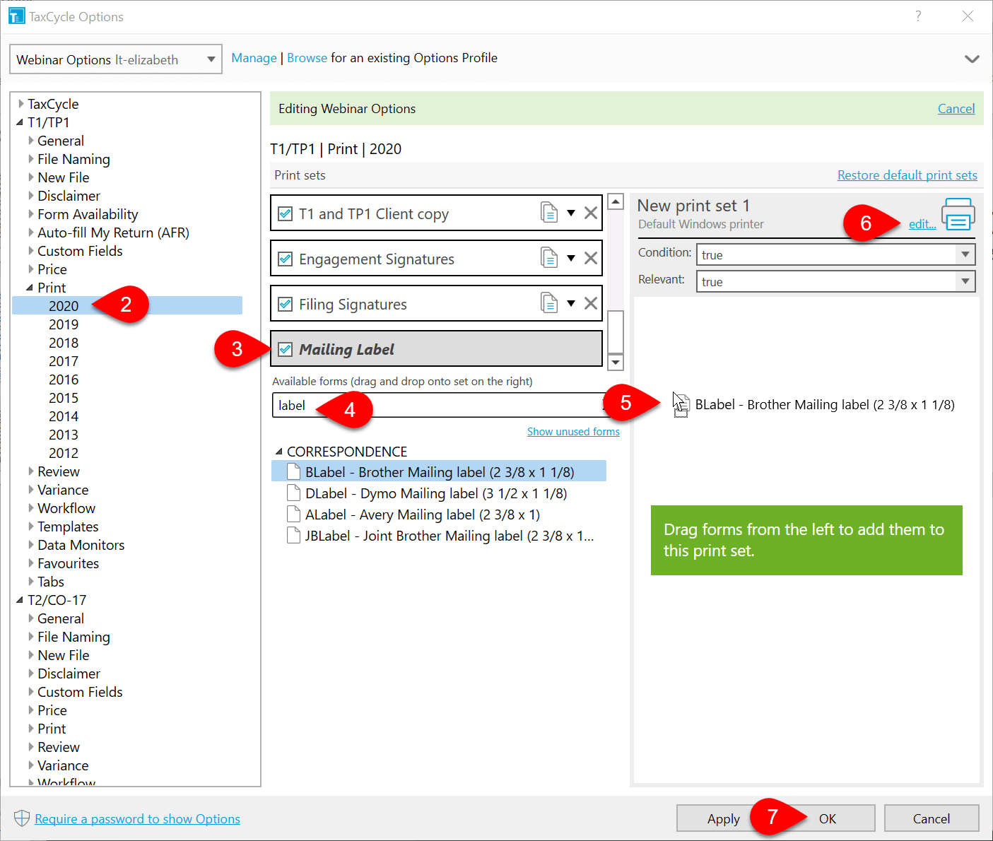
Task: Click the printer icon for New print set 1
Action: (x=958, y=214)
